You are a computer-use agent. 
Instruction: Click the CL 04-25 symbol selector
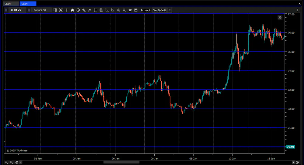pos(17,10)
